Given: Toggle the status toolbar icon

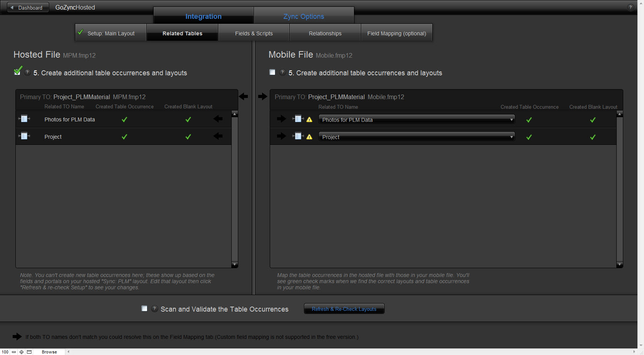Looking at the screenshot, I should 29,352.
